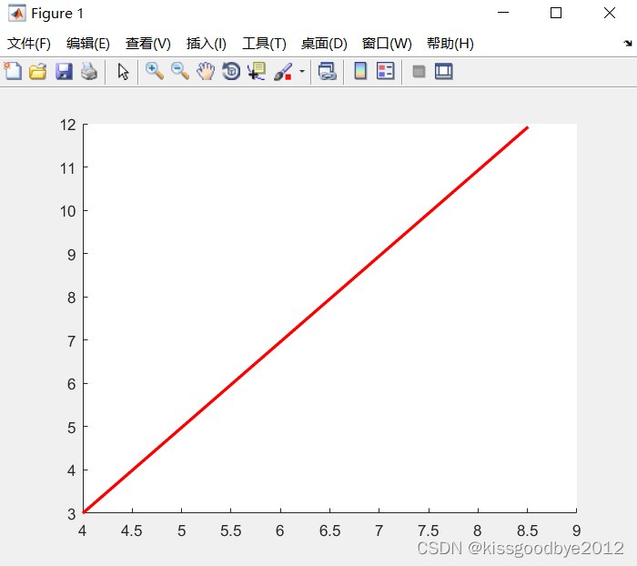Minimize the Figure 1 window
The width and height of the screenshot is (637, 566).
[503, 13]
